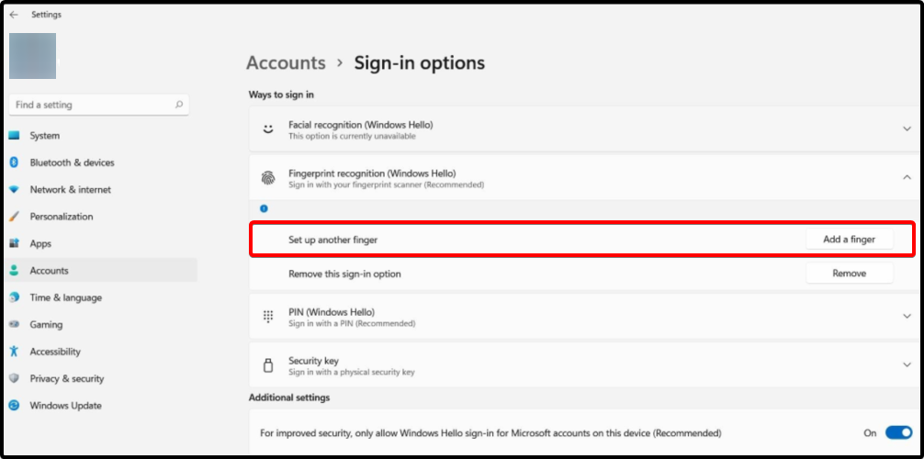Image resolution: width=924 pixels, height=459 pixels.
Task: Click the blue info icon
Action: coord(264,208)
